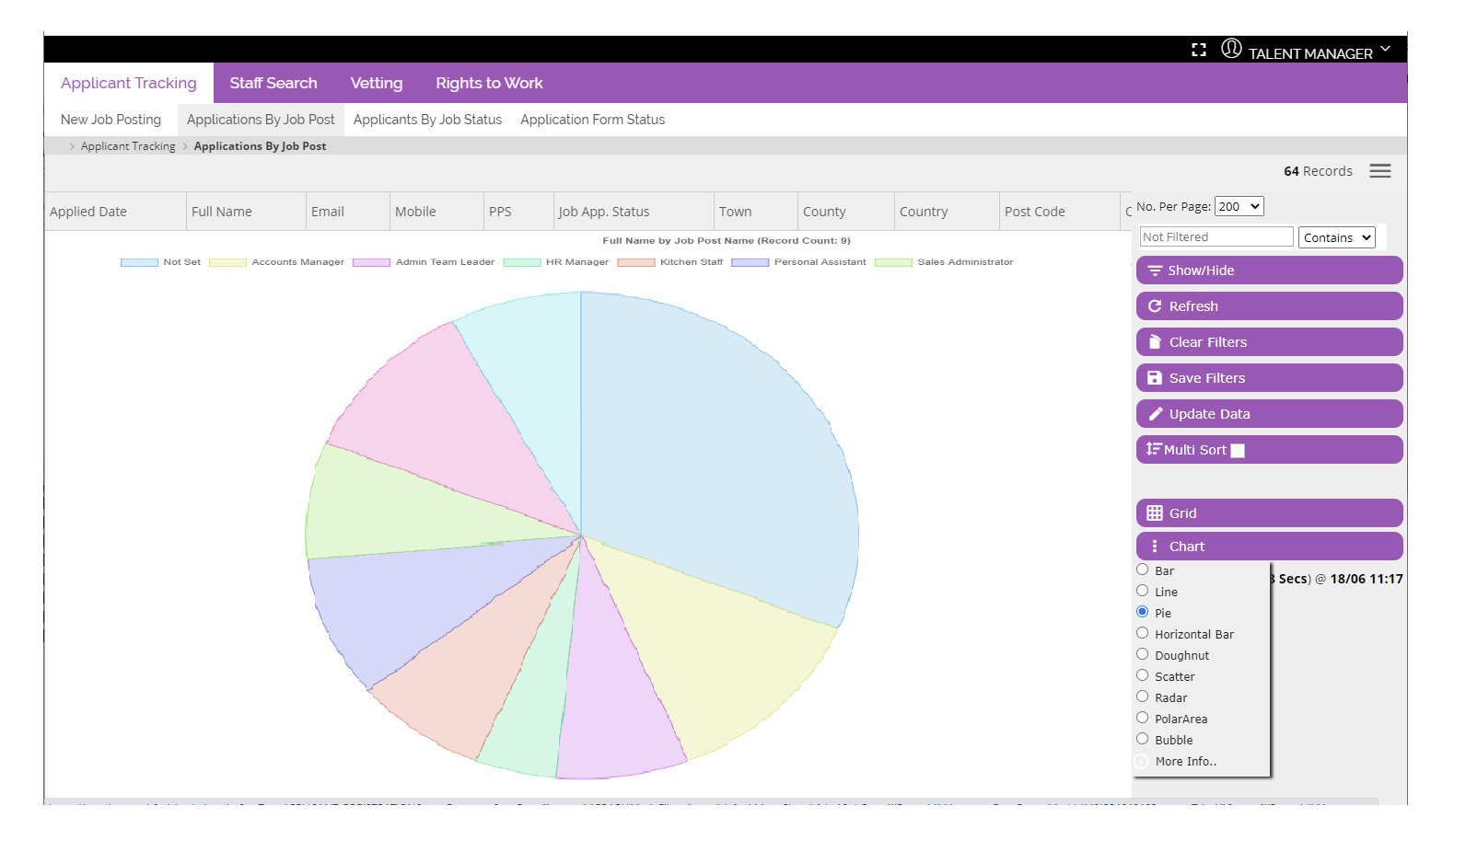Open Applicants By Job Status submenu

click(428, 120)
